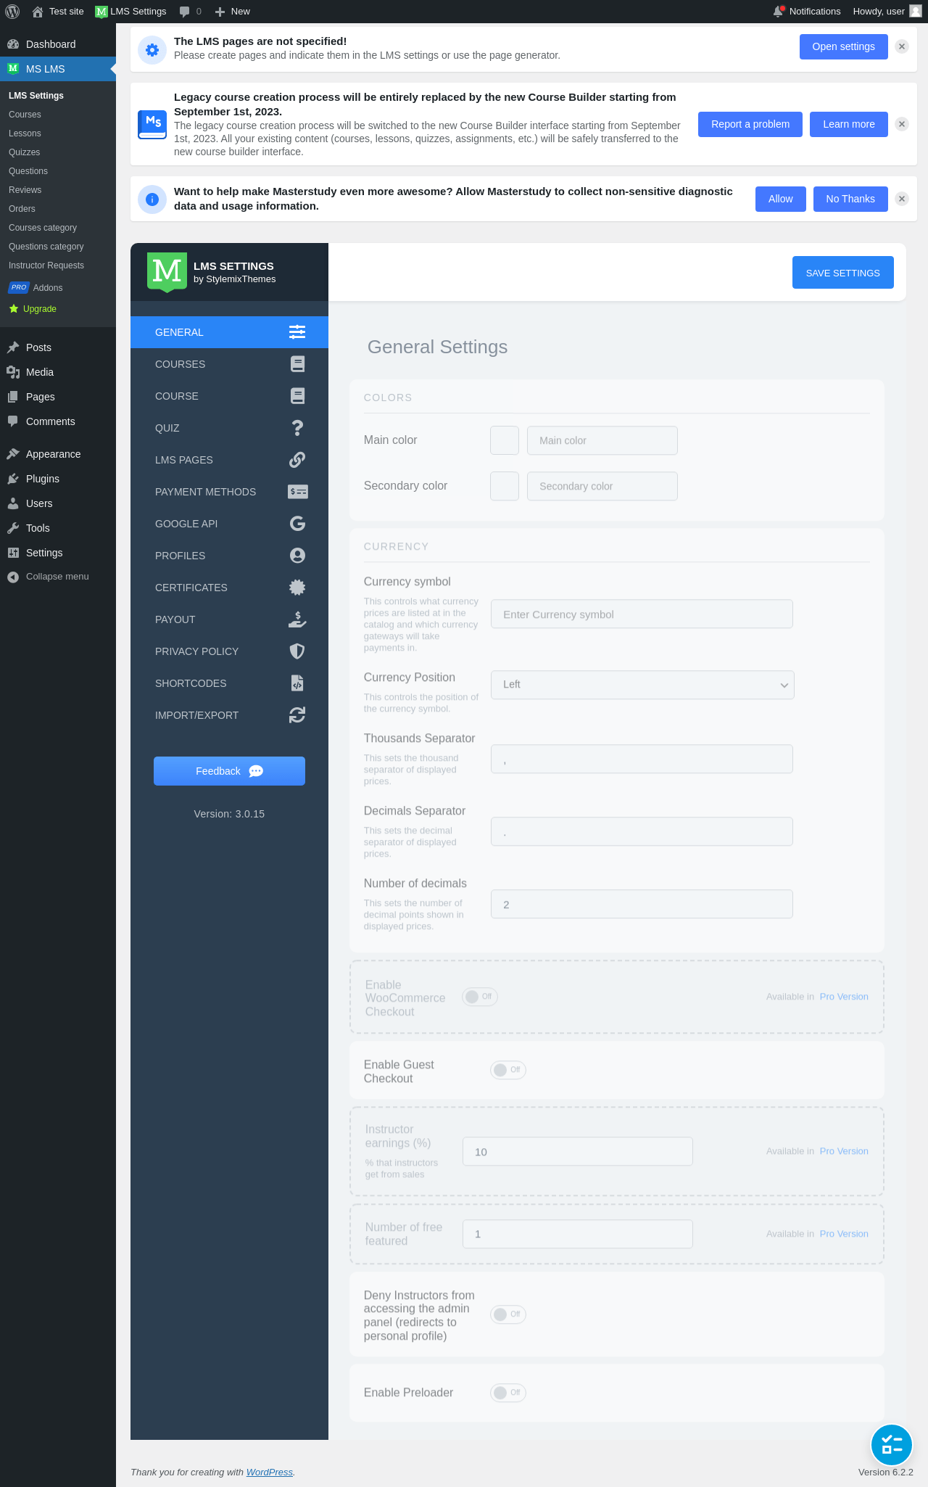
Task: Toggle Enable Guest Checkout switch
Action: [x=508, y=1070]
